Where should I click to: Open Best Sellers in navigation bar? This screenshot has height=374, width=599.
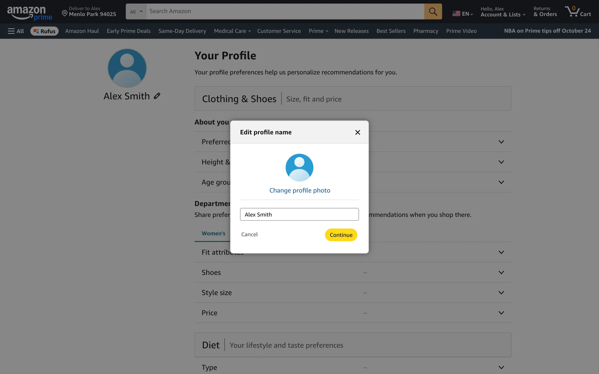coord(391,31)
